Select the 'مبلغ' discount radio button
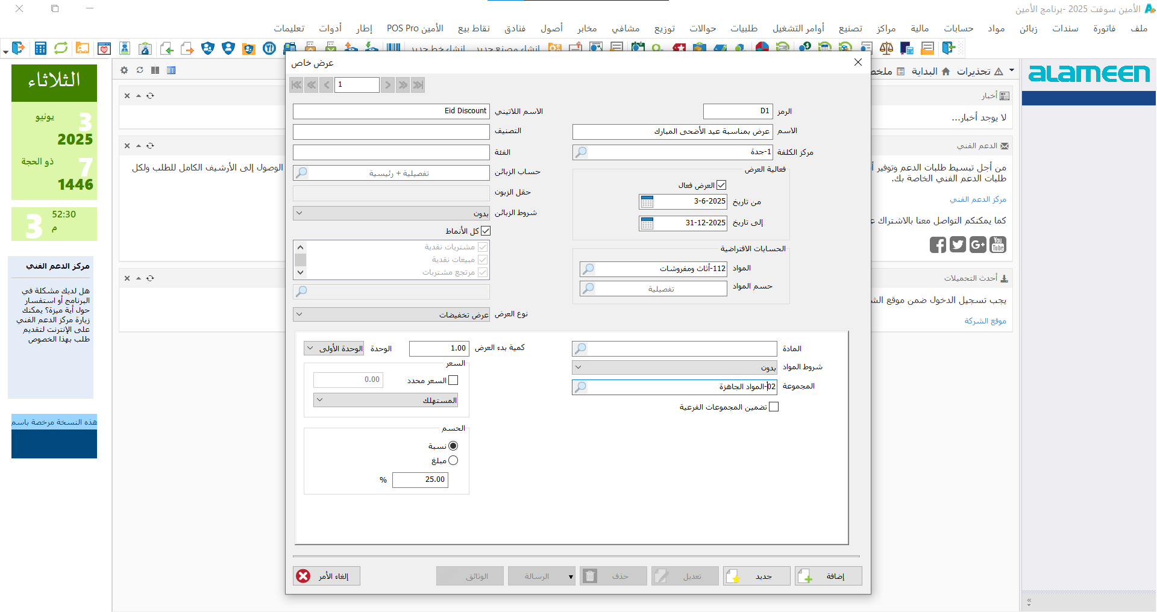Screen dimensions: 1157x612 tap(453, 461)
